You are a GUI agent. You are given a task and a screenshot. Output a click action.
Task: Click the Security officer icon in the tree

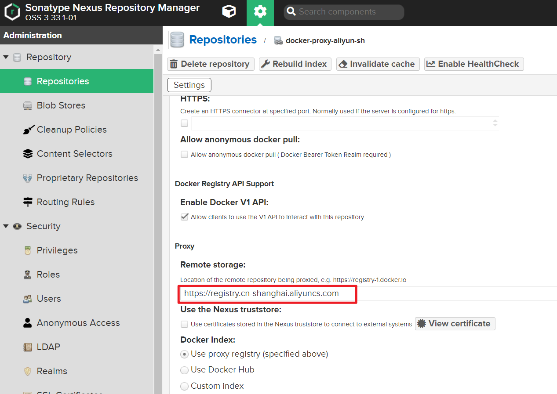(x=17, y=226)
